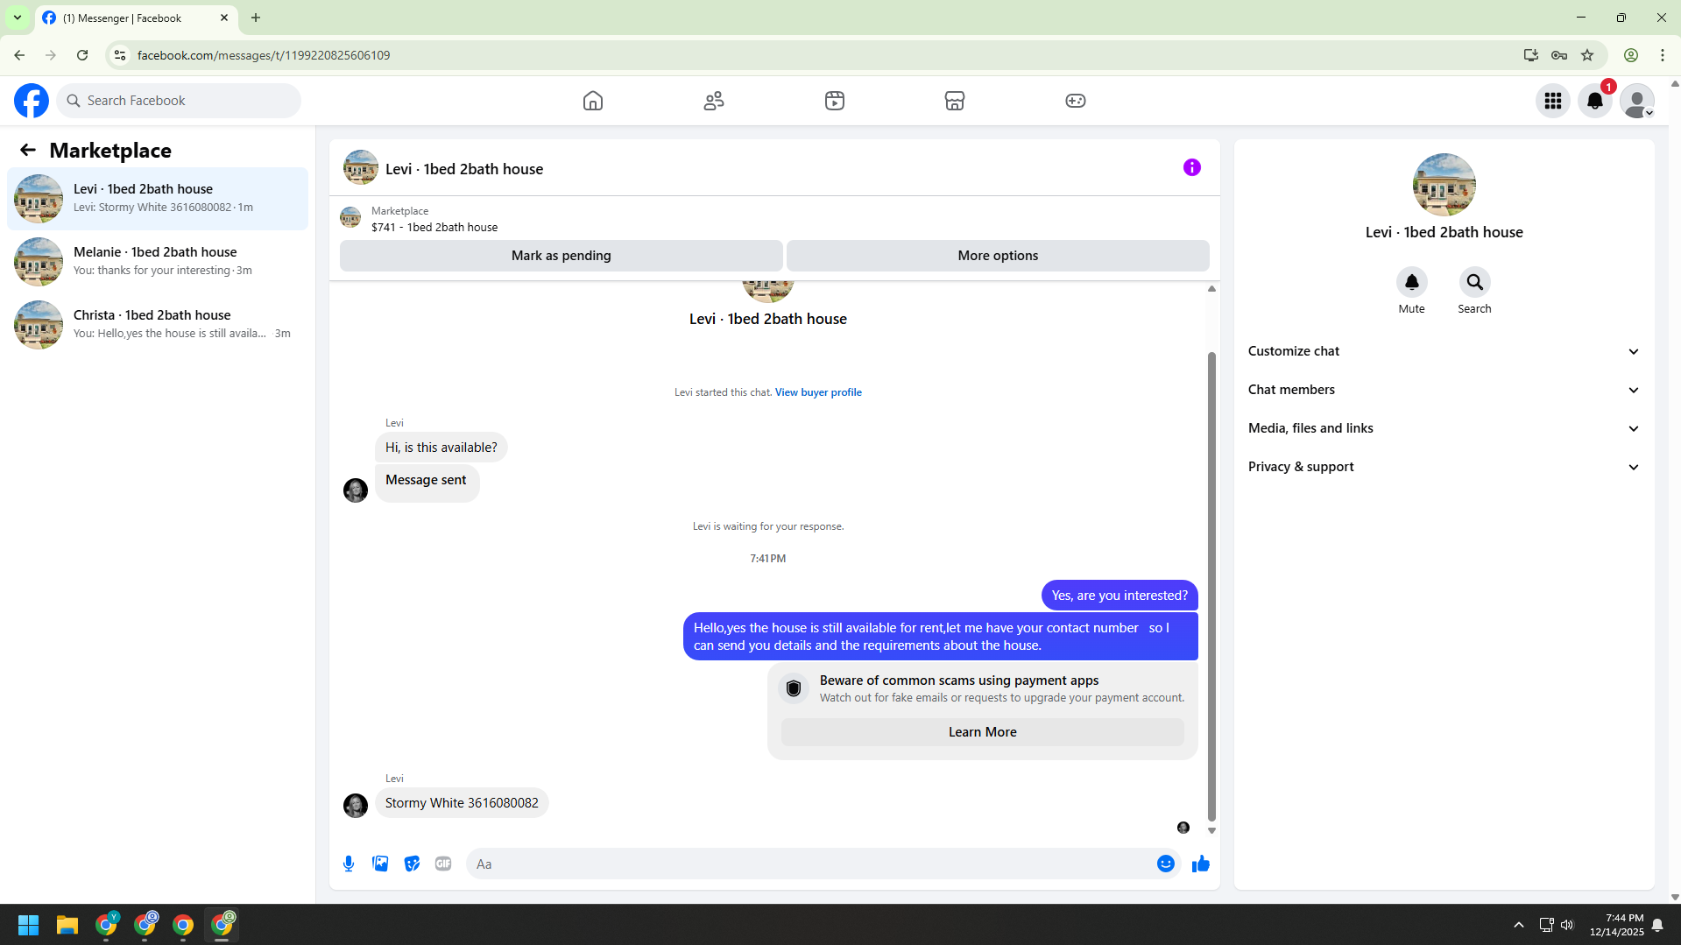Select the Messenger Facebook browser tab
The height and width of the screenshot is (945, 1681).
[136, 18]
